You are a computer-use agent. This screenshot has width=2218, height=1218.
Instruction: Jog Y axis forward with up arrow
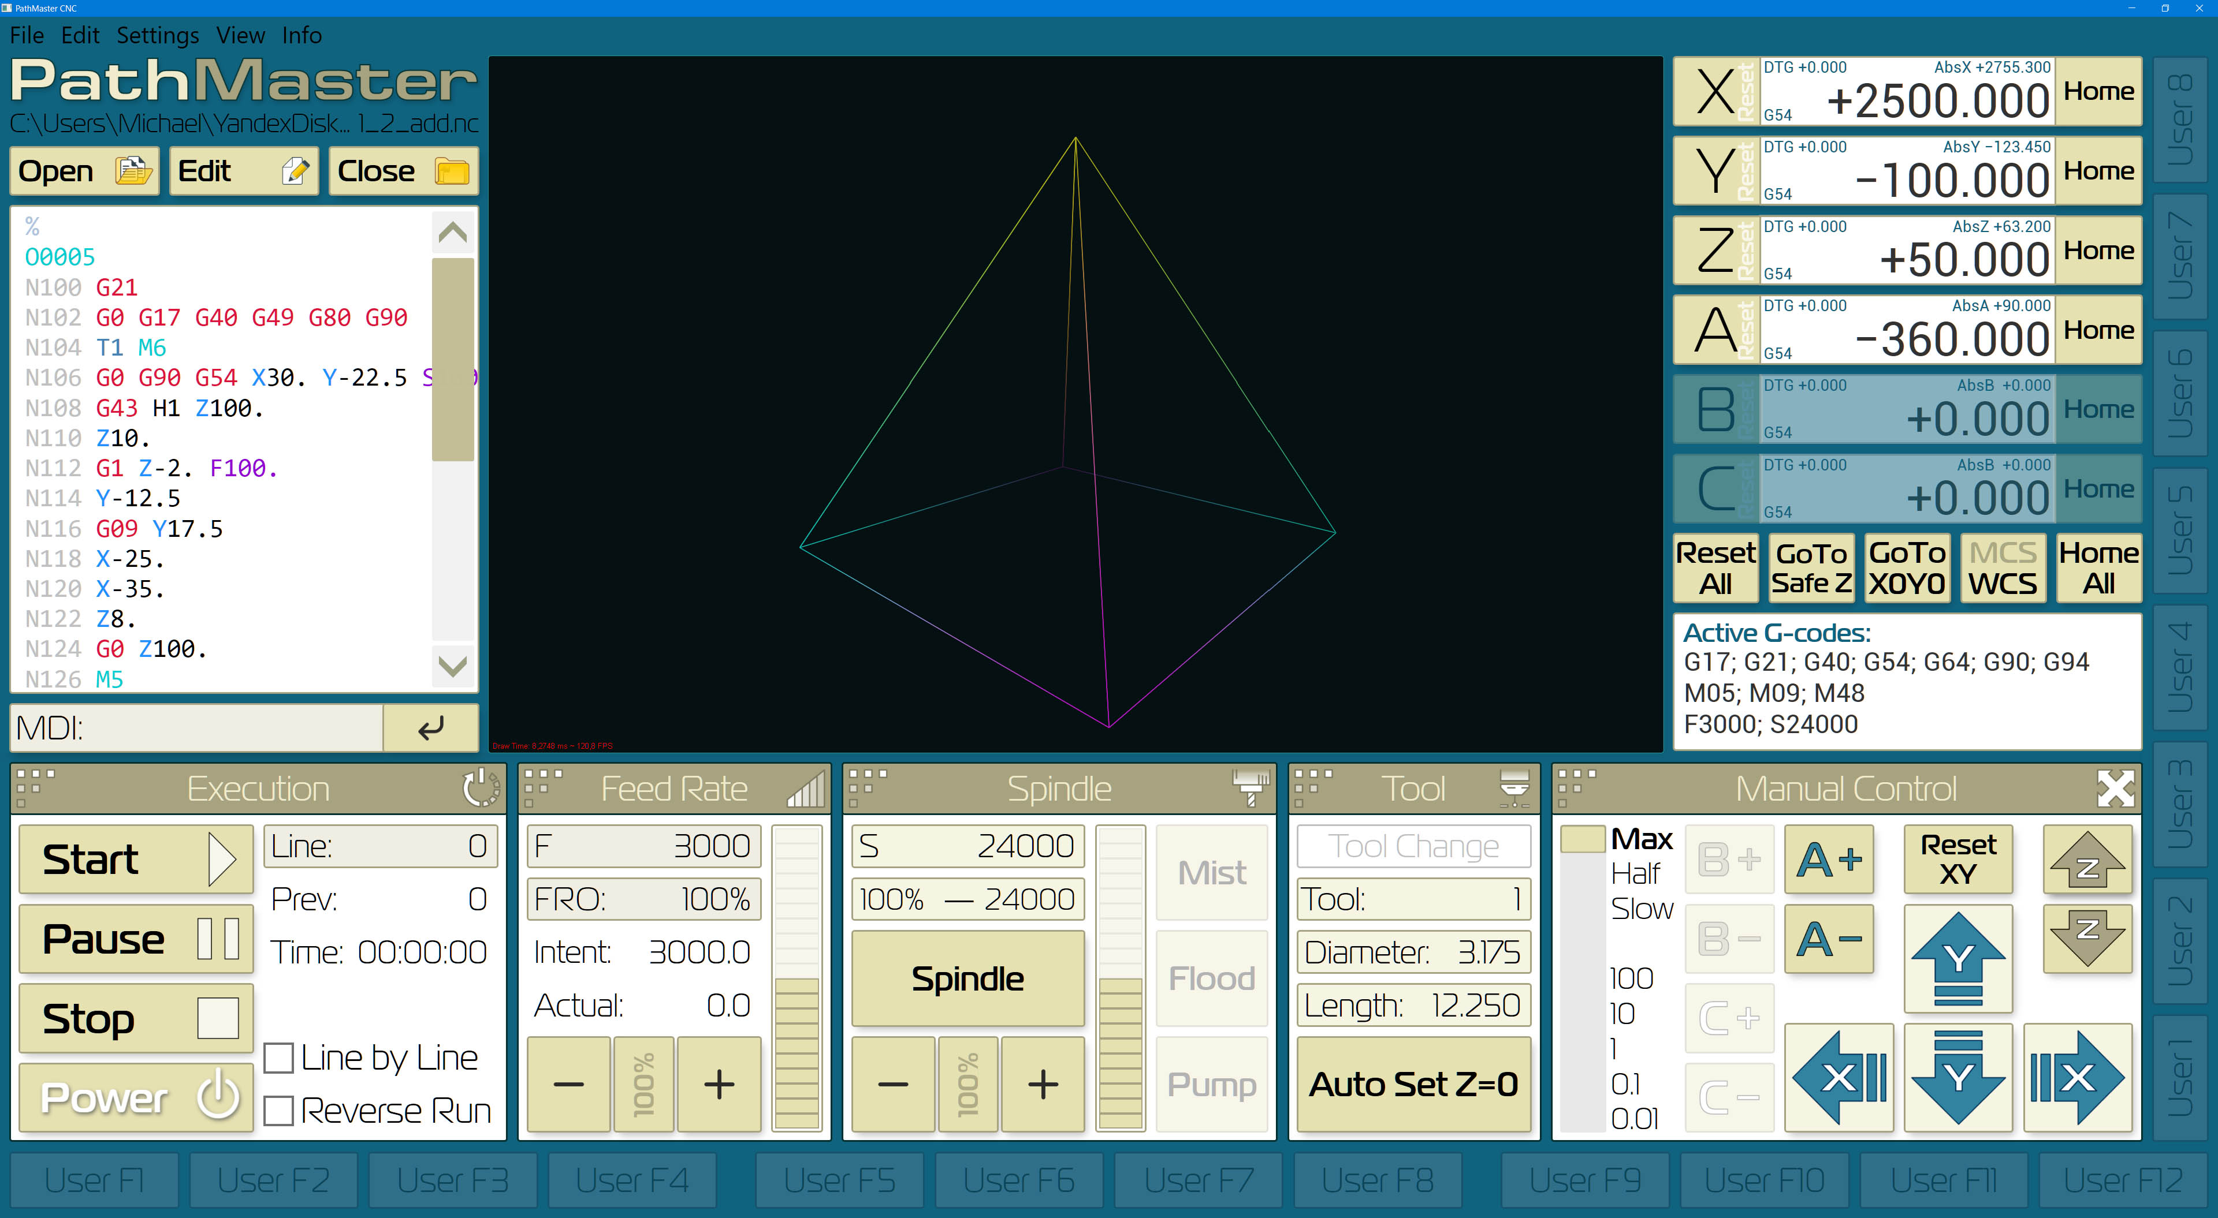(x=1957, y=959)
